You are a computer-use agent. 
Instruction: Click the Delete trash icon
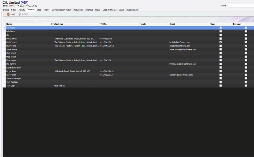click(20, 14)
